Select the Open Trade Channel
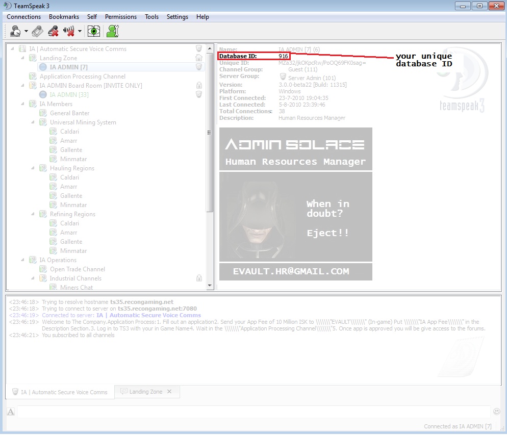Image resolution: width=507 pixels, height=435 pixels. point(78,269)
